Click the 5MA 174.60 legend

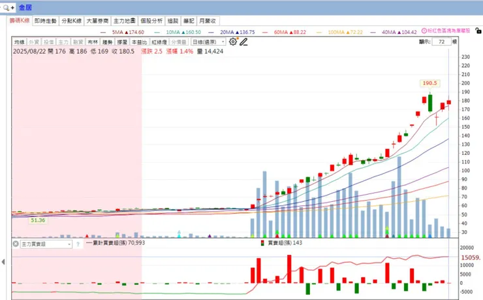128,32
